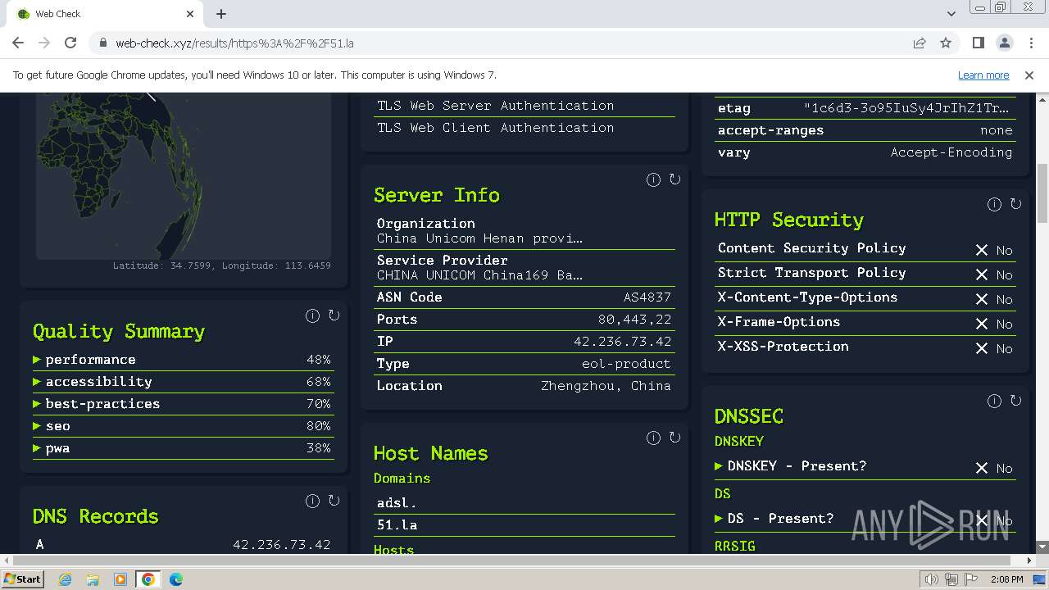Refresh the DNSSEC card
Viewport: 1049px width, 590px height.
[x=1015, y=401]
